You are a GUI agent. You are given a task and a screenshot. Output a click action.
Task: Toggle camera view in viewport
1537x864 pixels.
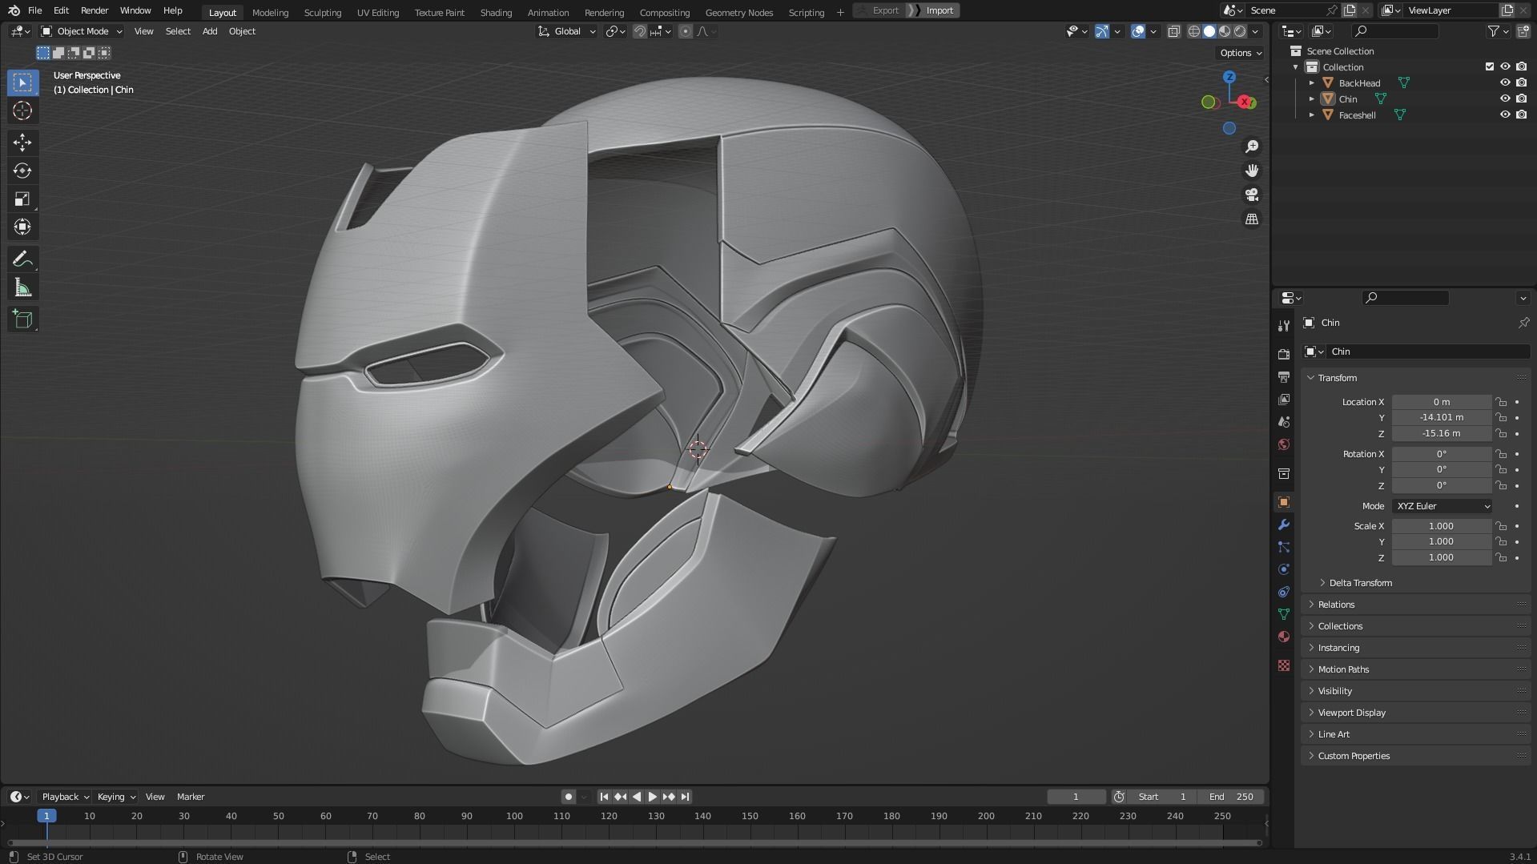pyautogui.click(x=1251, y=195)
